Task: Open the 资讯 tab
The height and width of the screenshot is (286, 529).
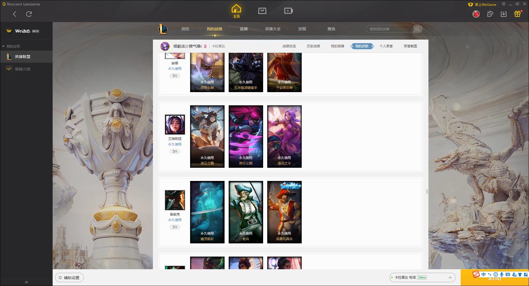Action: pos(185,29)
